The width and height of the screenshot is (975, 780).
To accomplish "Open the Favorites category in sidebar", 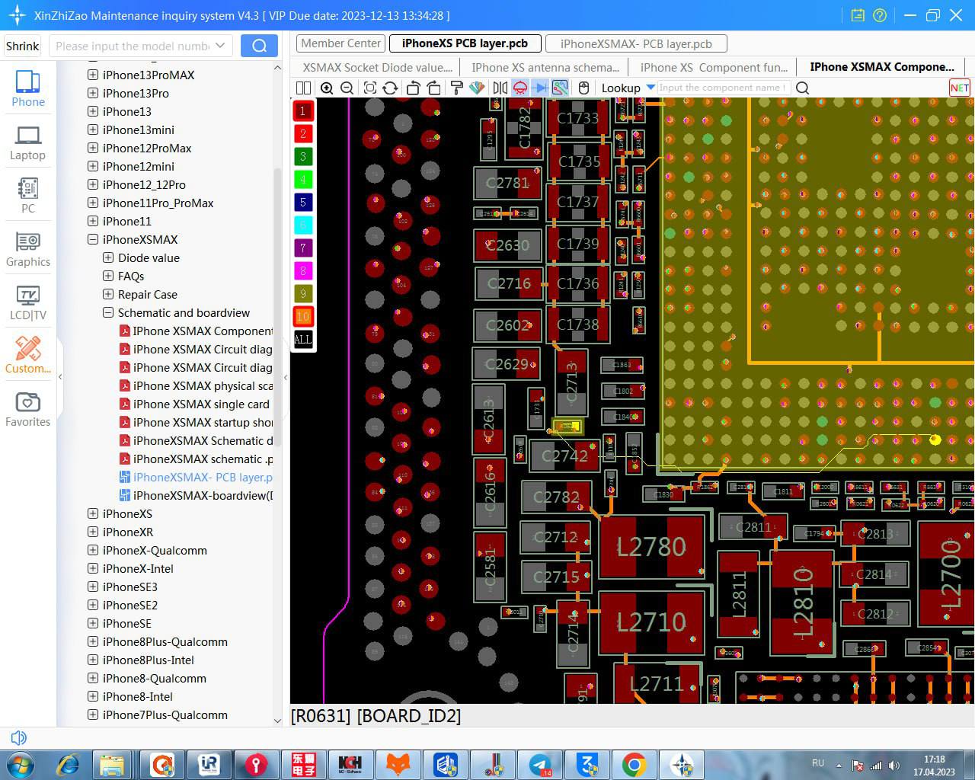I will (28, 409).
